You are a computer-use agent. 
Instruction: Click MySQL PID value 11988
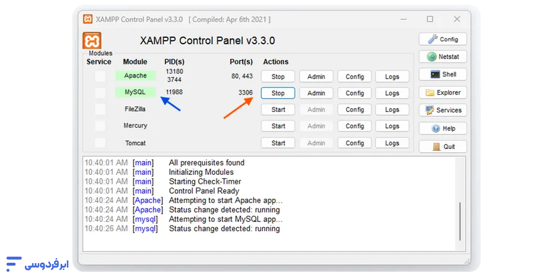[174, 92]
